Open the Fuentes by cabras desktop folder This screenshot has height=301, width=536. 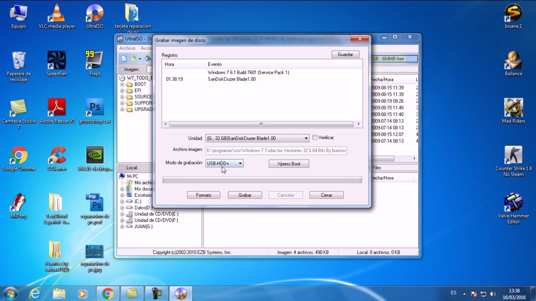(x=57, y=256)
